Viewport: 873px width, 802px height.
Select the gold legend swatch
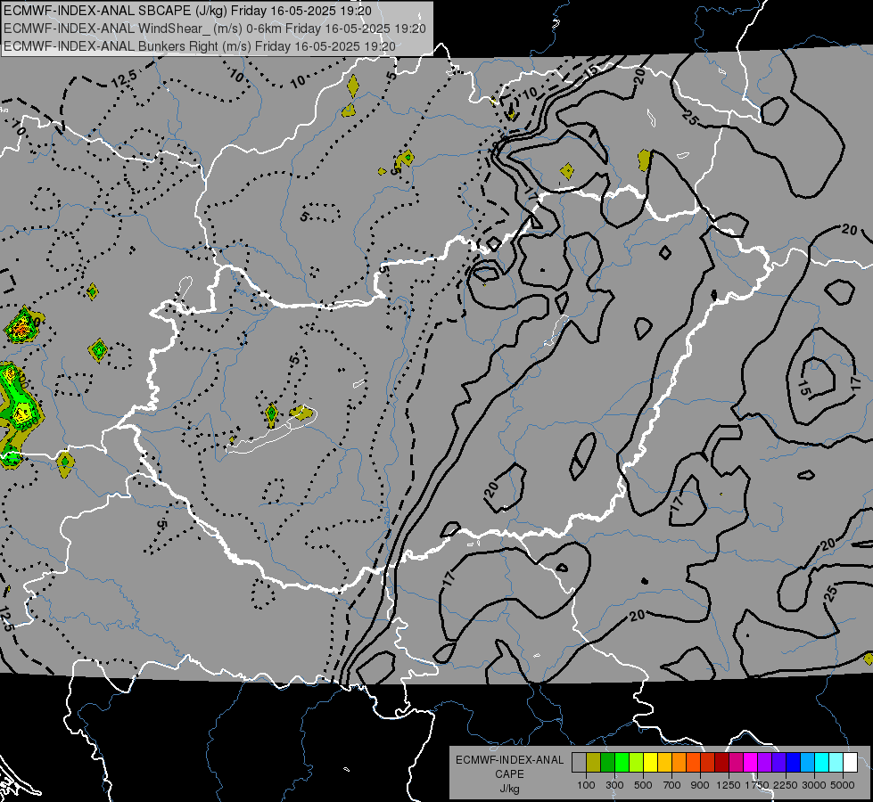[664, 763]
